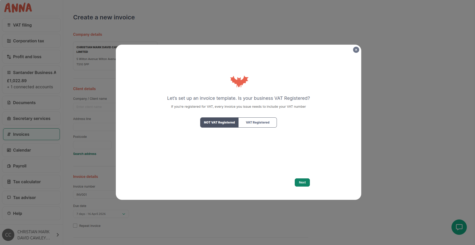Click the green Next button
Screen dimensions: 475x245
coord(302,182)
